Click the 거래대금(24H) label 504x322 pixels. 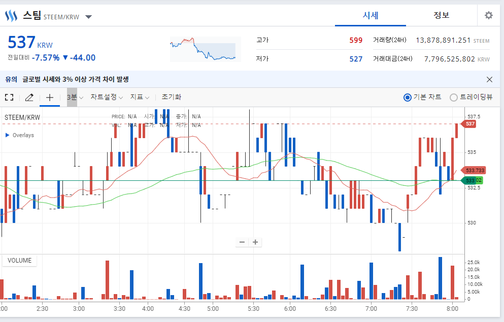tap(392, 58)
